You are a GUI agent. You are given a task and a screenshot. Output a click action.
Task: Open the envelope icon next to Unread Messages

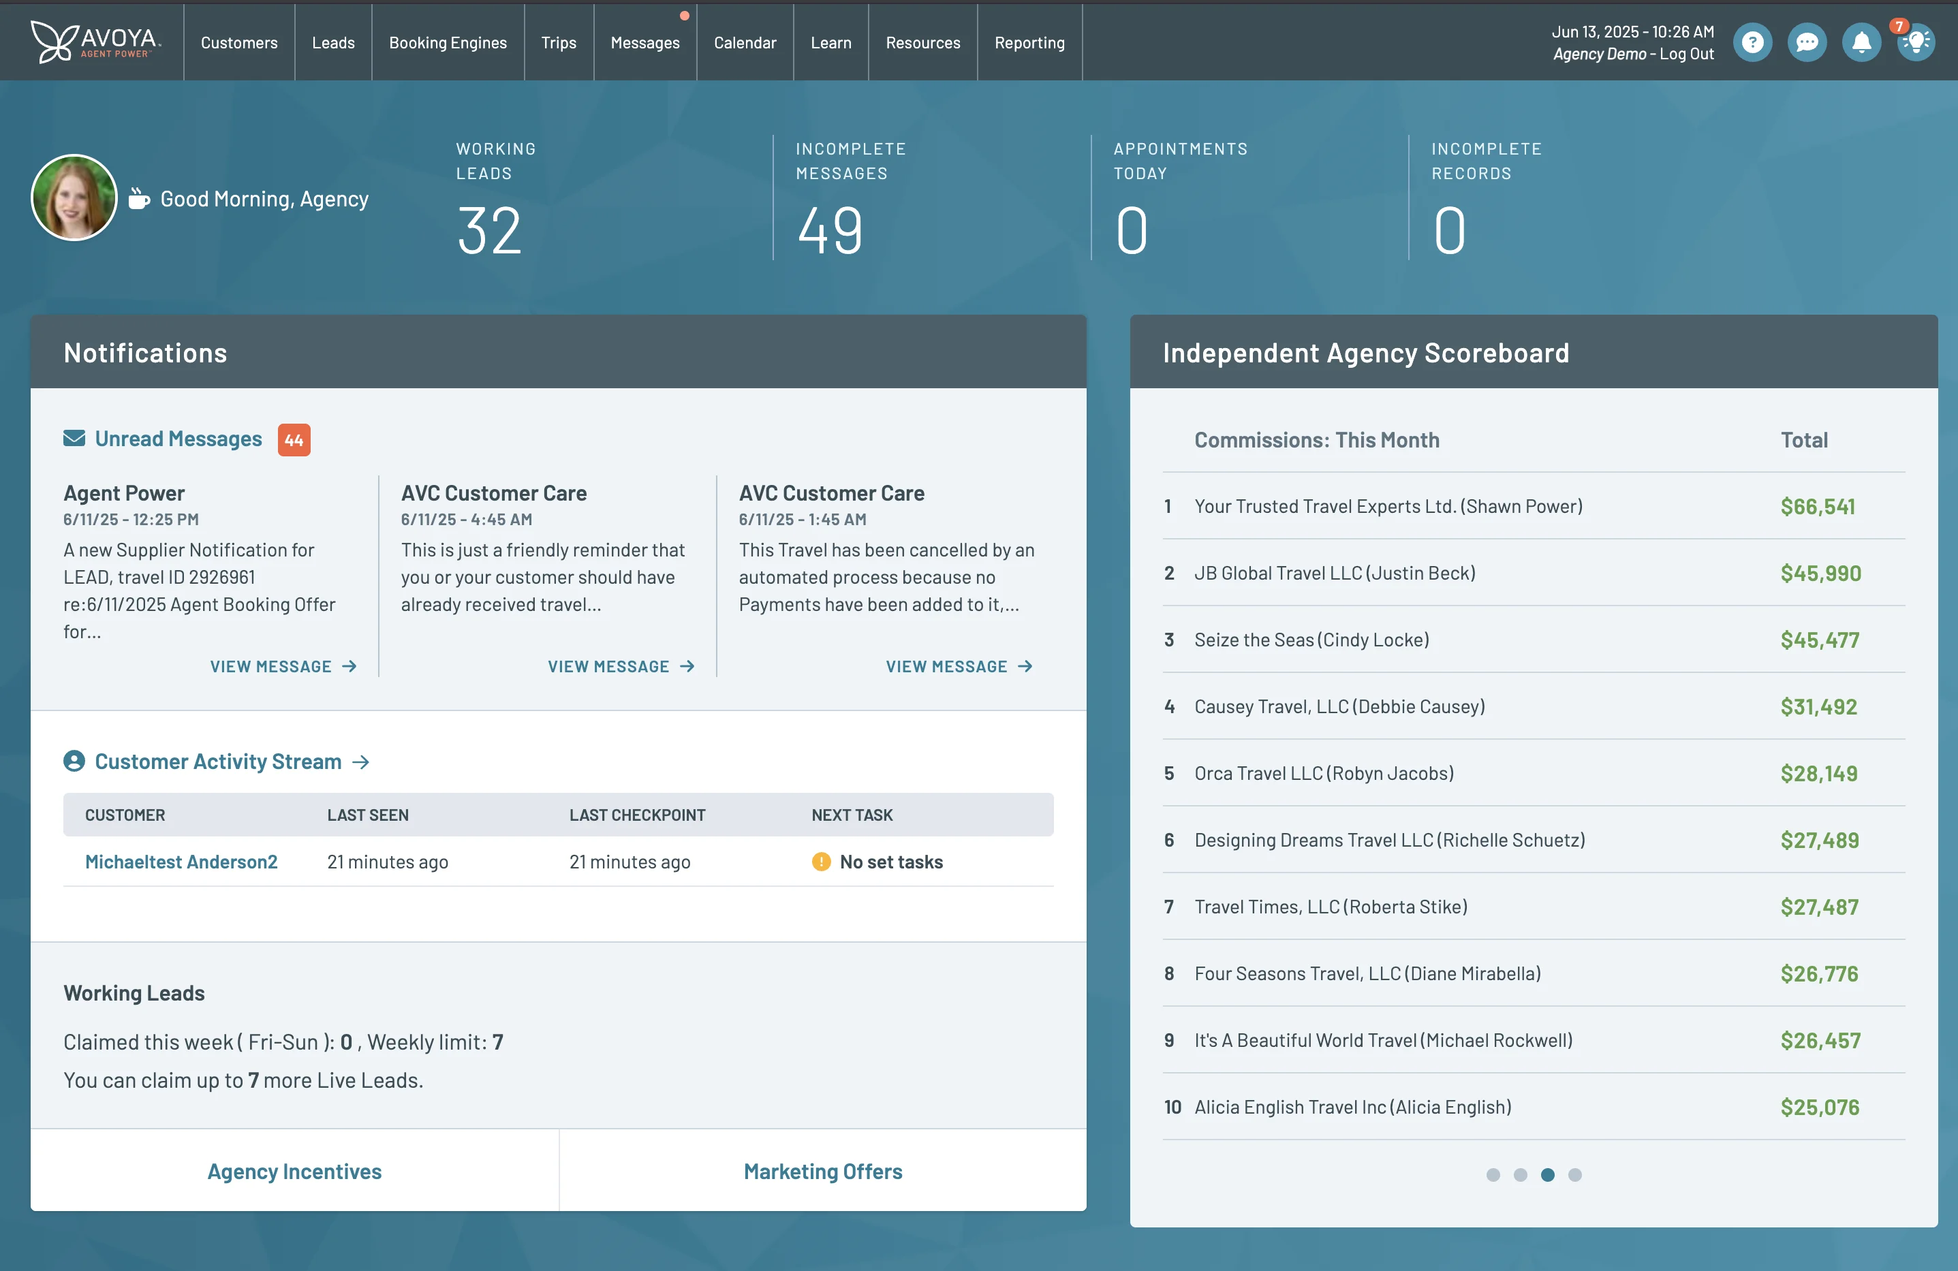click(x=74, y=439)
